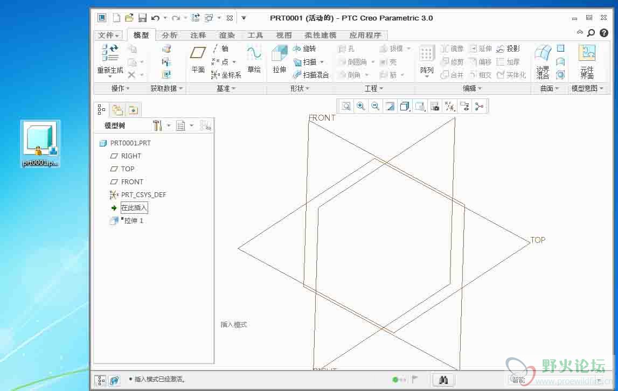618x391 pixels.
Task: Click the Open file folder icon
Action: [129, 18]
